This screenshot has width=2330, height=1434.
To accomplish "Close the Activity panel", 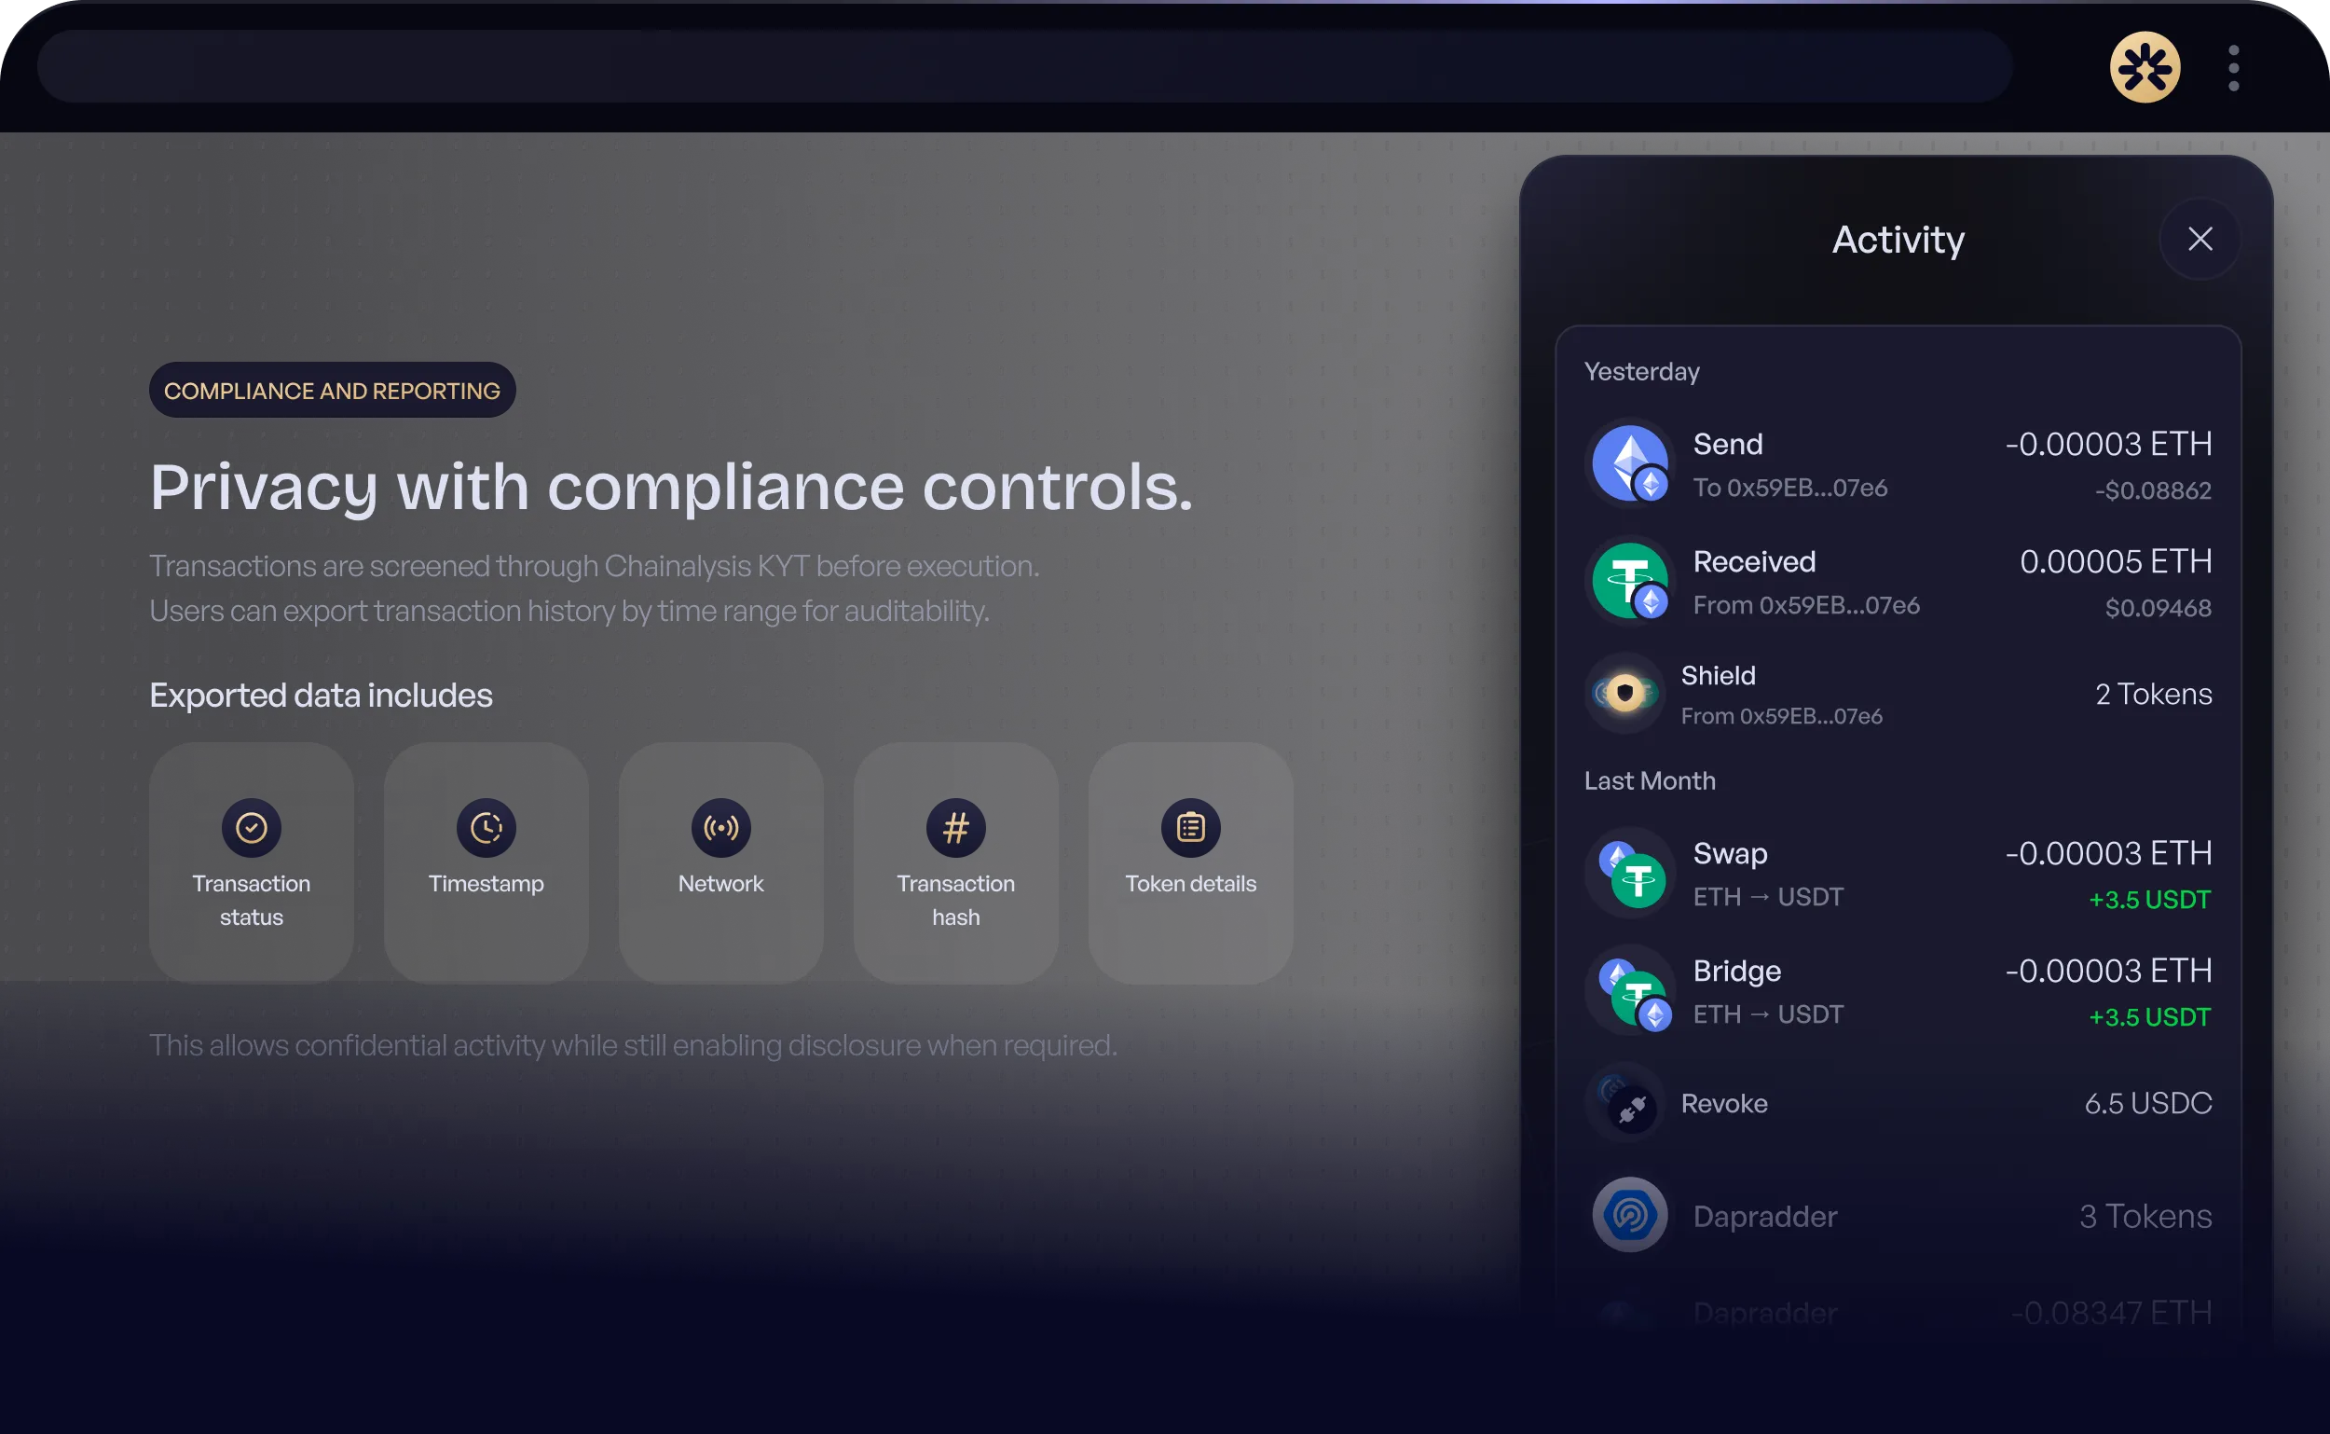I will (2200, 239).
